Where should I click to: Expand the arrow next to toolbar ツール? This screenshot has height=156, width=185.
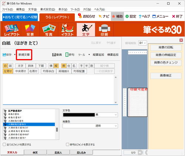89,55
